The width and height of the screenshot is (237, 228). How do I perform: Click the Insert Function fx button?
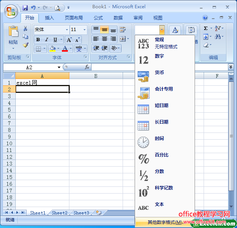[87, 67]
